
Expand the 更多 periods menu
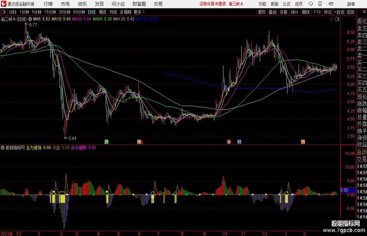139,12
